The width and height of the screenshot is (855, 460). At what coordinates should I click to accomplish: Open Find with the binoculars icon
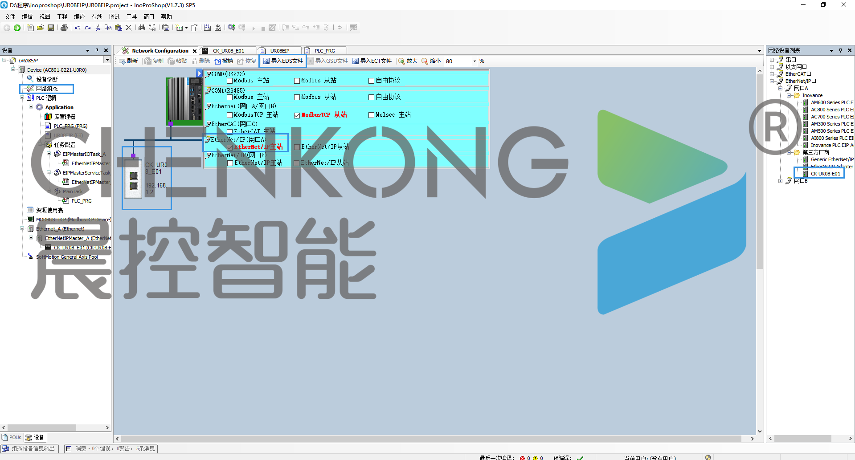(x=142, y=28)
